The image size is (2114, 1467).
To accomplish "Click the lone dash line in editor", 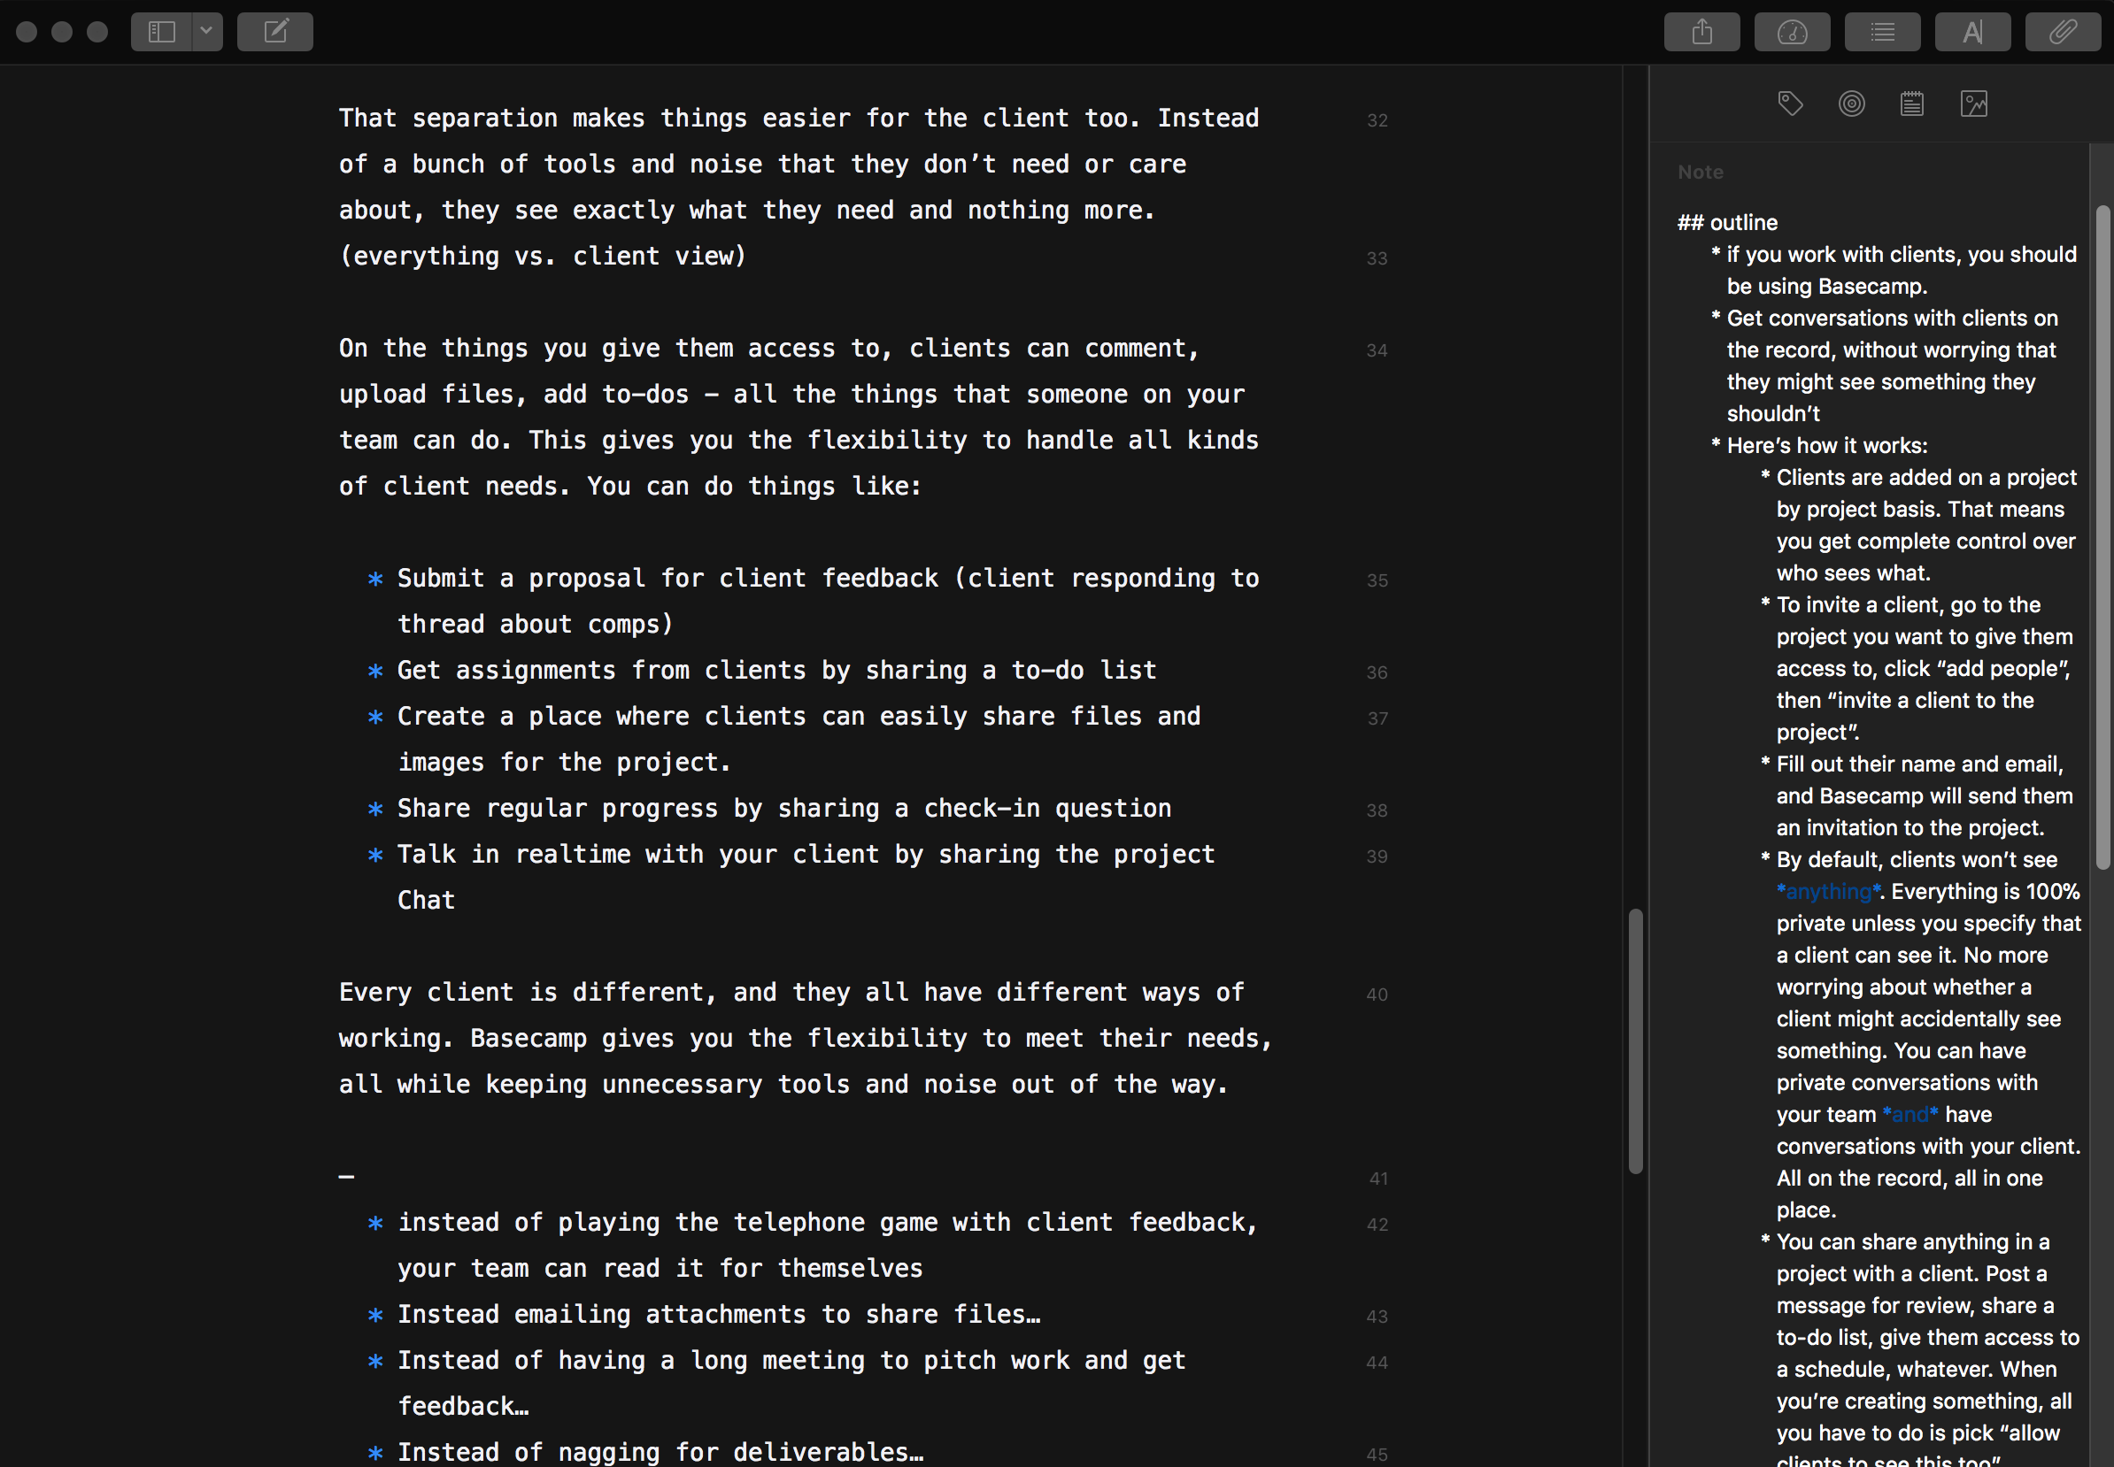I will point(347,1177).
